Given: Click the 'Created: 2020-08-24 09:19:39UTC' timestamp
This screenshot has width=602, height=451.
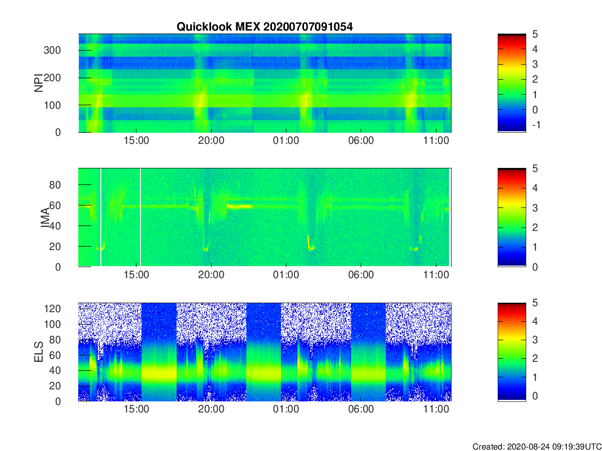Looking at the screenshot, I should point(537,446).
